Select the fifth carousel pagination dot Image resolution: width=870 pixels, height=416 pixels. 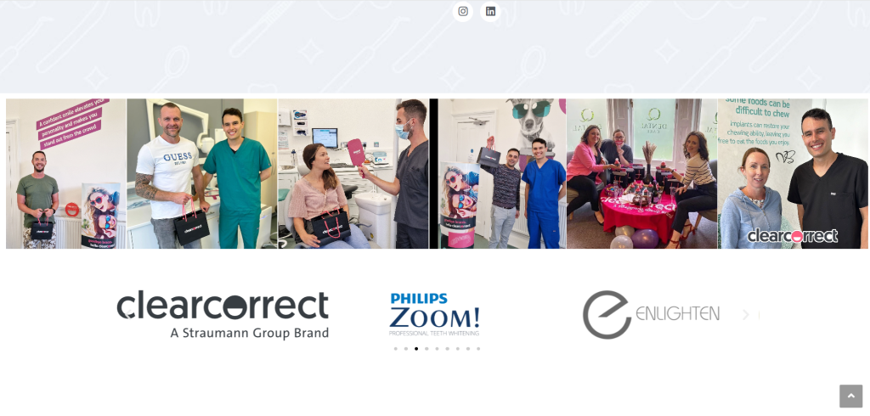[438, 349]
